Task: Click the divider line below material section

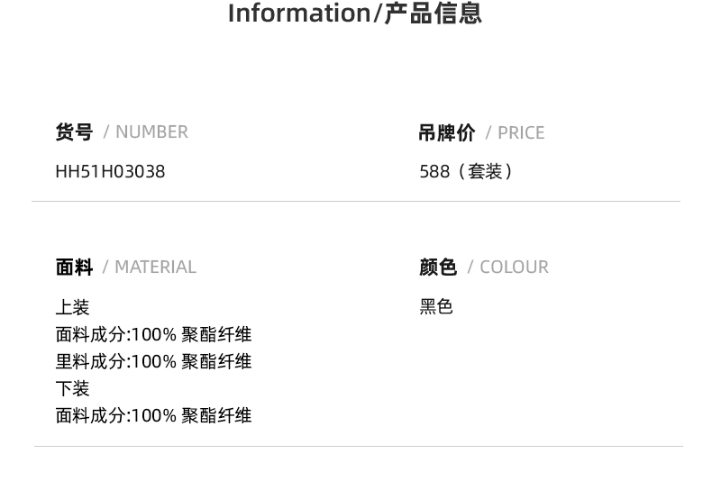Action: pos(359,446)
